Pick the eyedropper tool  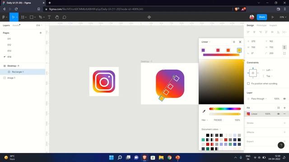(204, 111)
